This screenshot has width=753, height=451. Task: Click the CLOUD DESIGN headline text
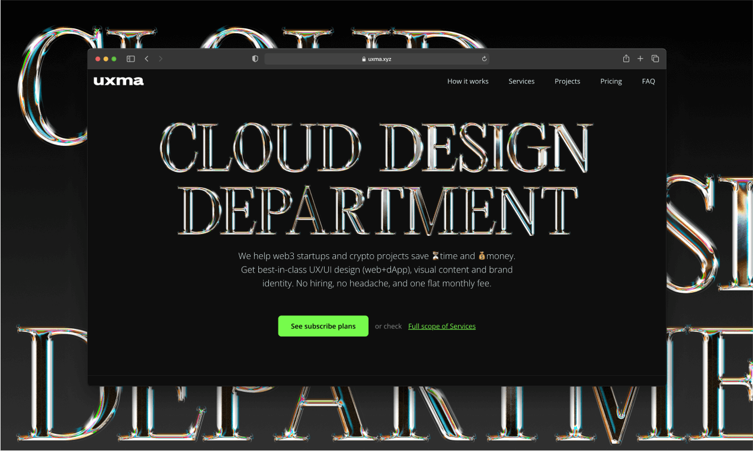pos(376,148)
